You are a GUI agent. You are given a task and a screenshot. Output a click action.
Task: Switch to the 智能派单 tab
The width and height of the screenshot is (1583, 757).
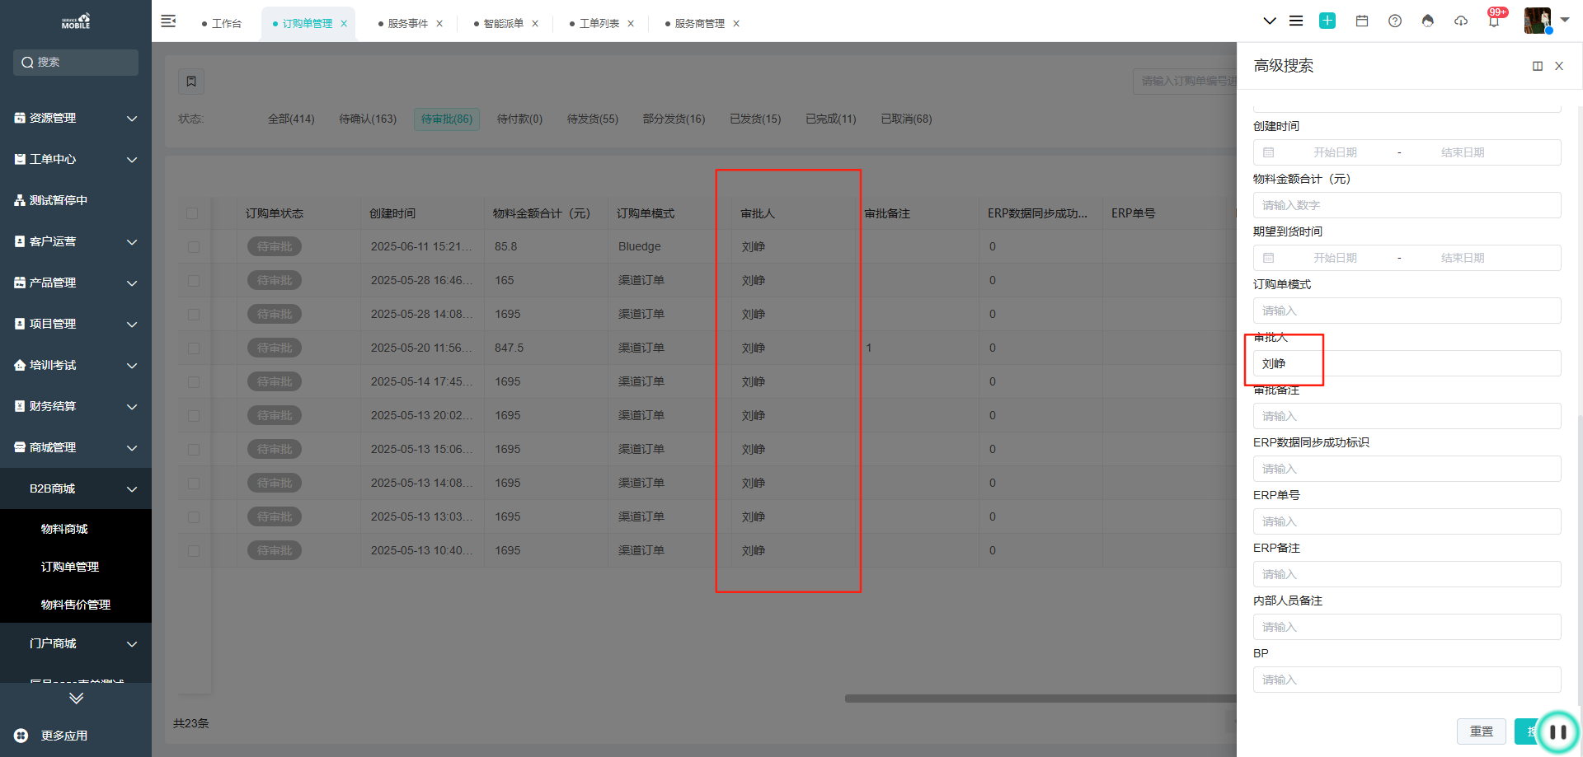point(504,24)
